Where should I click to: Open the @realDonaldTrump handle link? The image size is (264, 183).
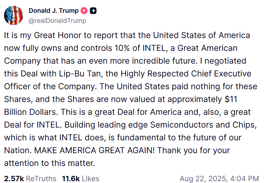pos(57,21)
